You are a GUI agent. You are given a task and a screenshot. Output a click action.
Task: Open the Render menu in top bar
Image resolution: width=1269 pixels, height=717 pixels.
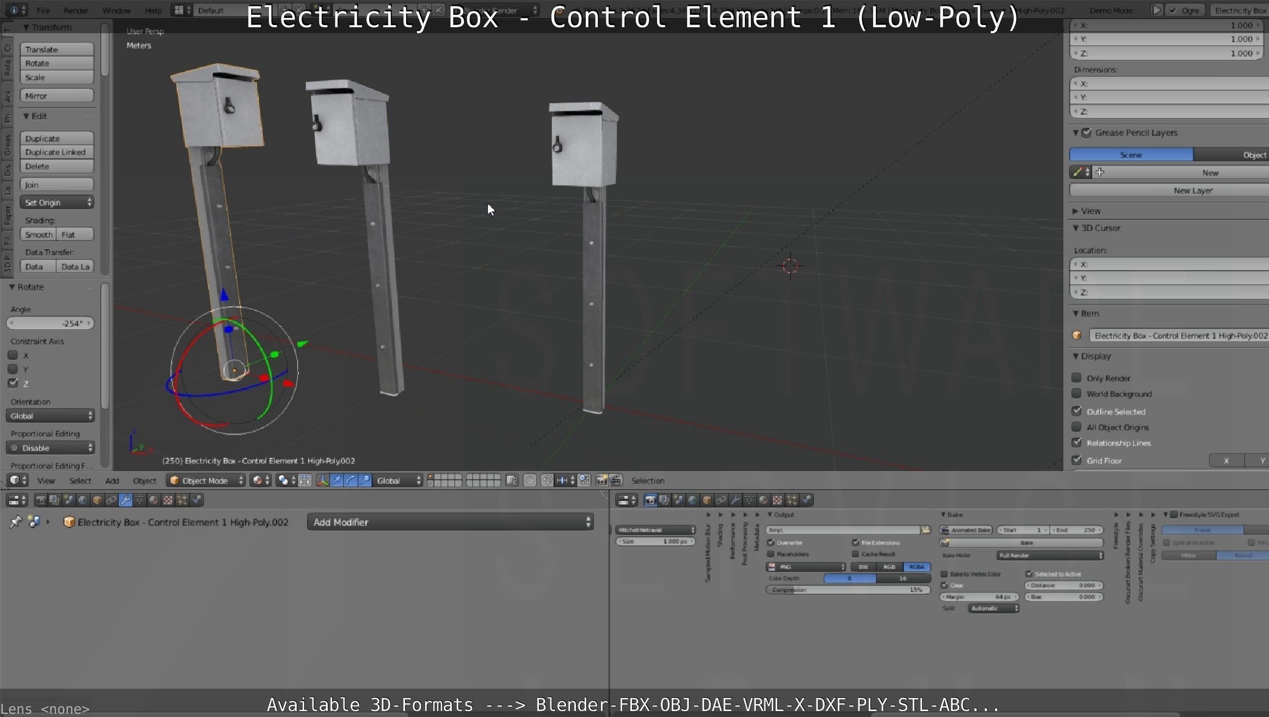click(76, 10)
